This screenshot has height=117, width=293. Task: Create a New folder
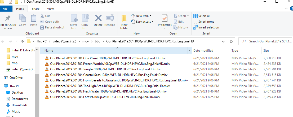click(x=124, y=22)
